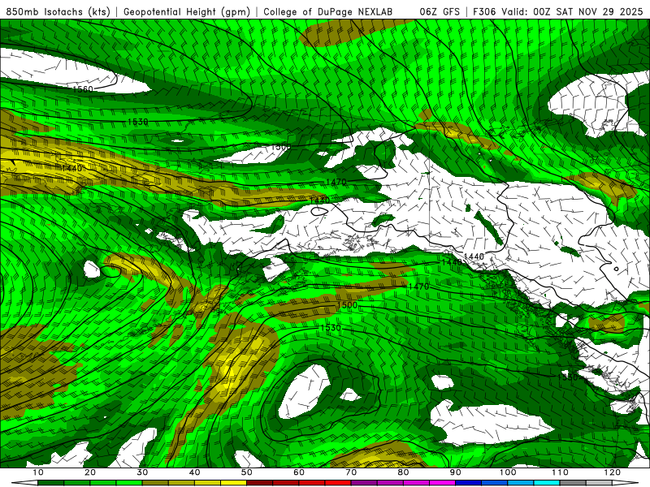Select the bright green swatch ending at 30
Viewport: 650px width, 487px height.
coord(129,483)
